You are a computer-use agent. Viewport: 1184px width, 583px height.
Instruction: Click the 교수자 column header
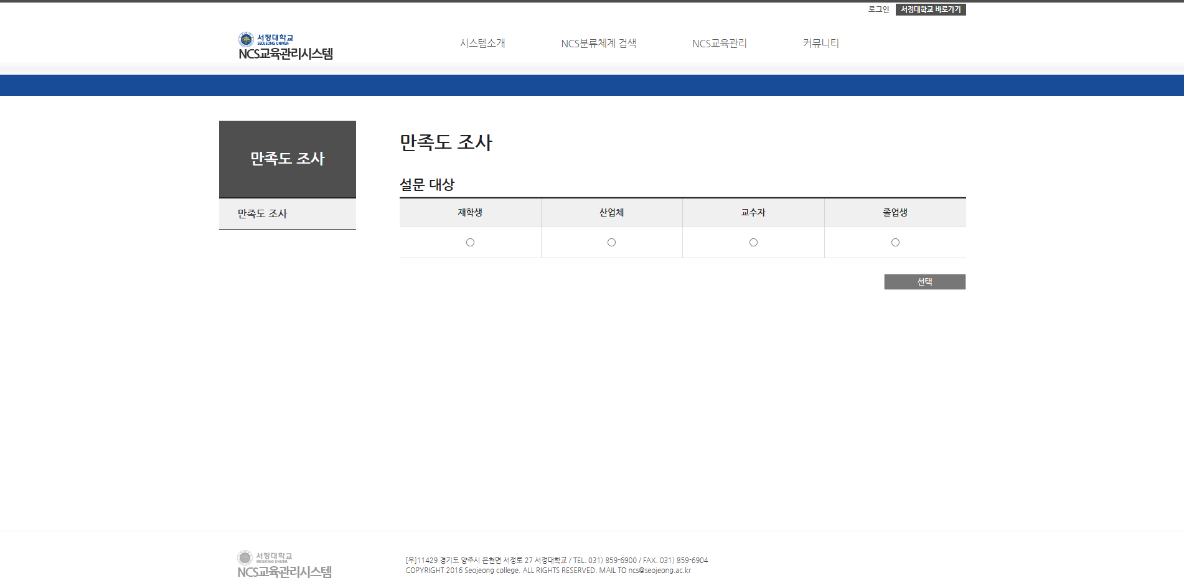tap(753, 212)
